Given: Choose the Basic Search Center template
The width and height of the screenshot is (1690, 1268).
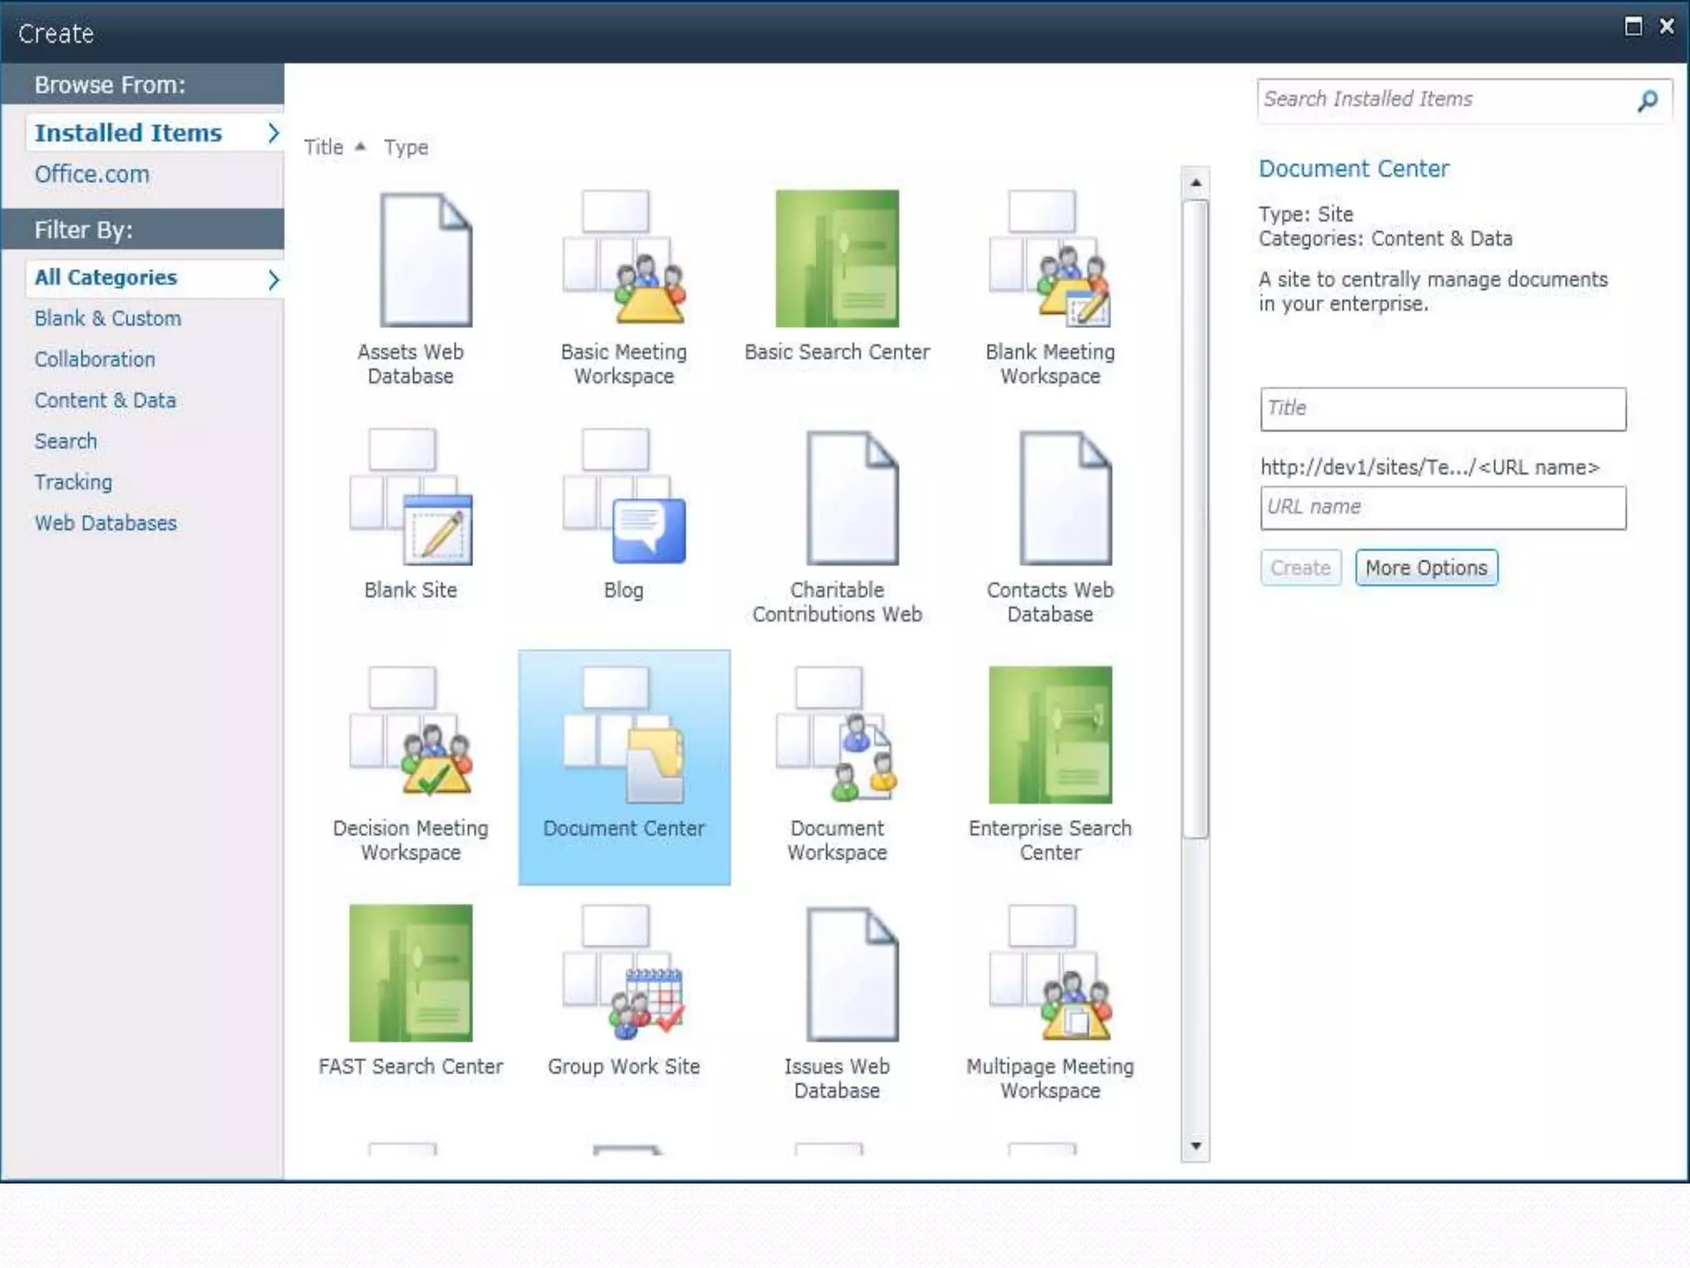Looking at the screenshot, I should 836,258.
